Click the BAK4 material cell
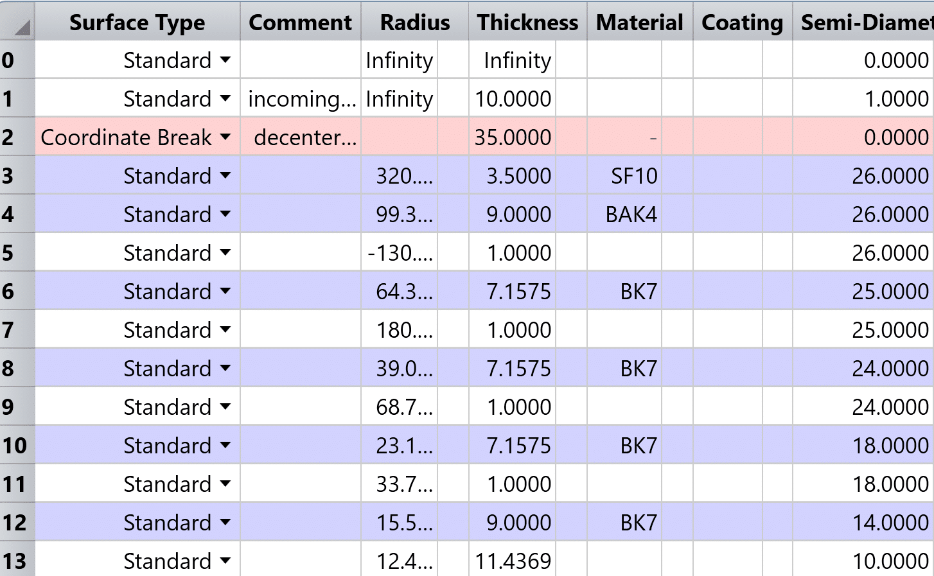The height and width of the screenshot is (576, 934). pyautogui.click(x=624, y=214)
